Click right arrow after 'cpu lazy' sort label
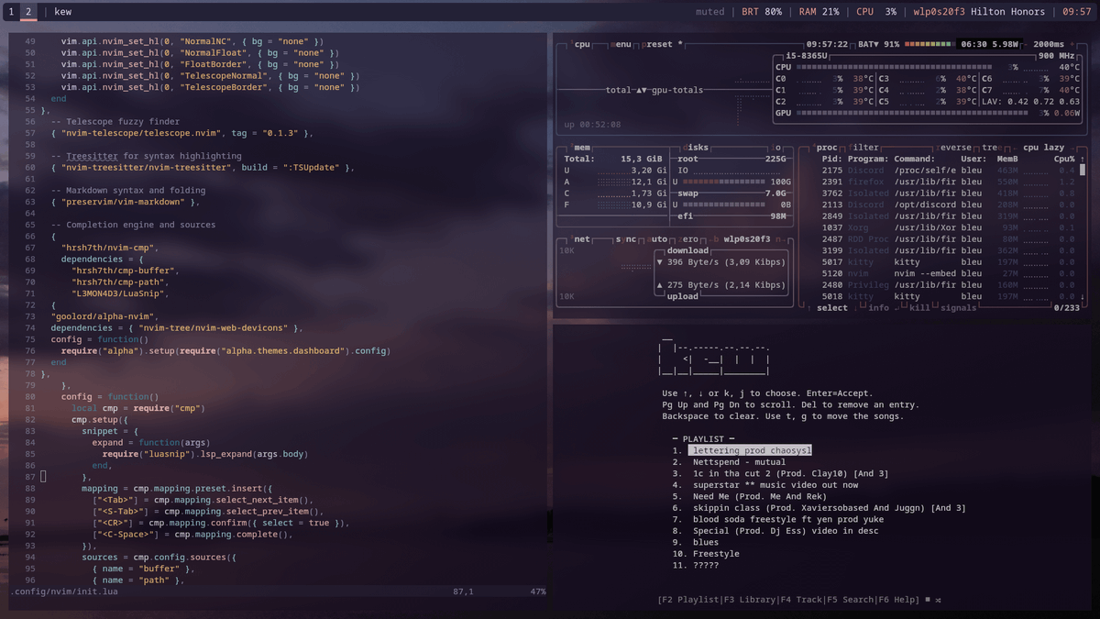 (1073, 147)
